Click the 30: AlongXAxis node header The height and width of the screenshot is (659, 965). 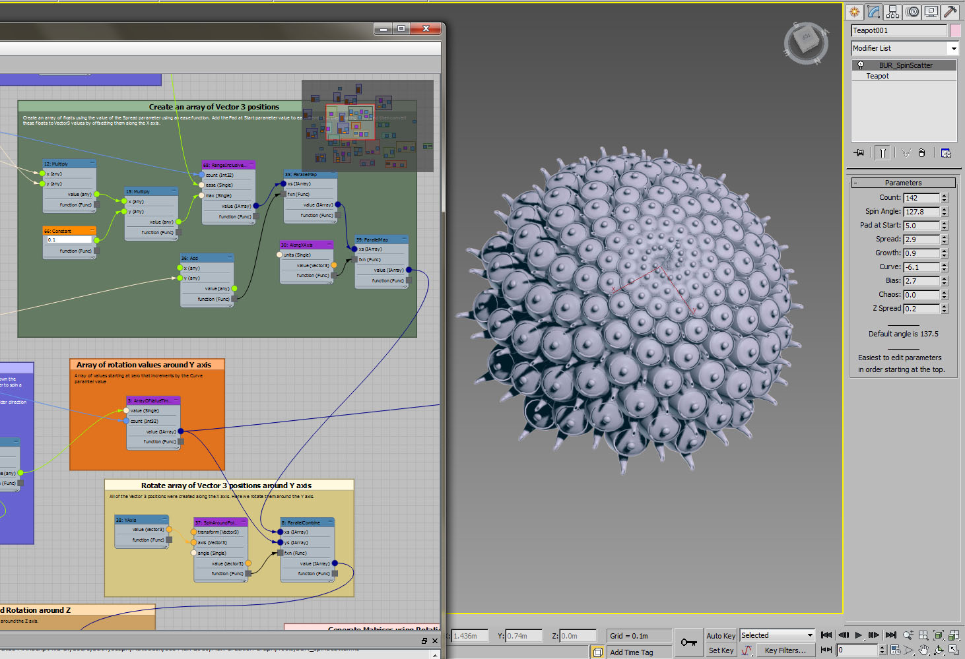(306, 245)
